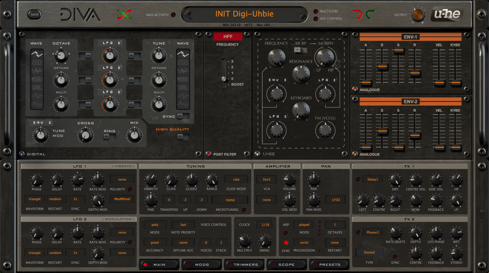Click the red HPF label button
This screenshot has height=273, width=489.
[228, 37]
